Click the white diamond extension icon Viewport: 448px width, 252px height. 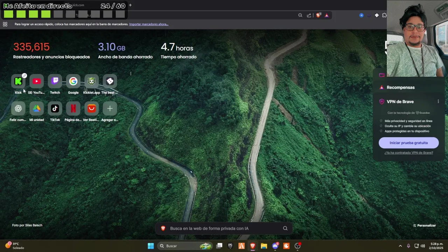click(377, 15)
